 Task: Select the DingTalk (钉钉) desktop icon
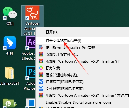tap(10, 43)
